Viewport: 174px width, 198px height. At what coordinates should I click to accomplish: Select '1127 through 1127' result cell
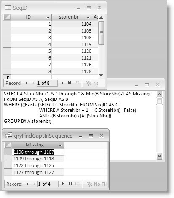[x=38, y=172]
